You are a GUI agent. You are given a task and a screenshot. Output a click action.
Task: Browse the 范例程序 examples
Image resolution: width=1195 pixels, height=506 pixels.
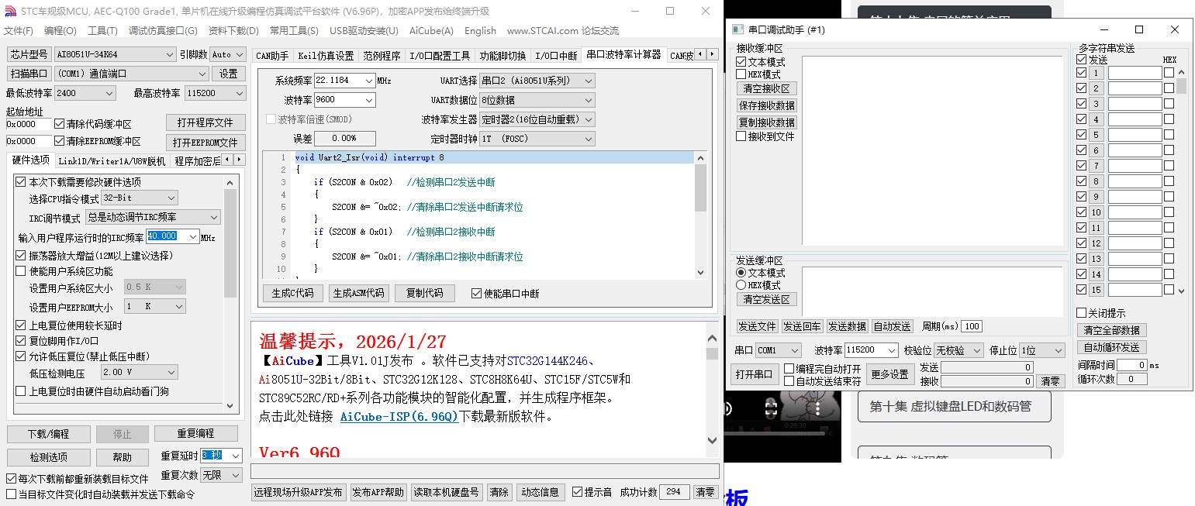pos(382,54)
